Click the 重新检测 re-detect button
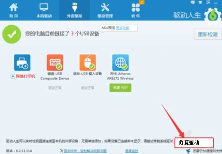Viewport: 222px width, 154px height. click(x=207, y=34)
